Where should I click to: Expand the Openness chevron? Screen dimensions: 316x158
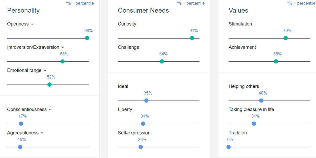tap(32, 24)
